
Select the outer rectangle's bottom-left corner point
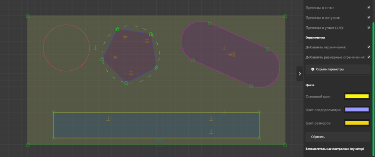pyautogui.click(x=28, y=144)
